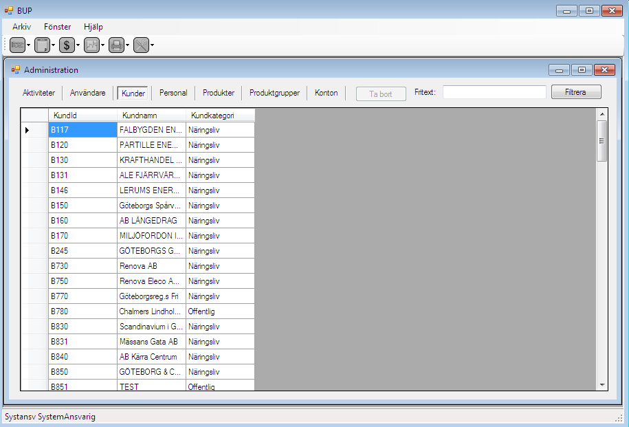The image size is (629, 427).
Task: Click the Kundnamn column header
Action: (x=151, y=116)
